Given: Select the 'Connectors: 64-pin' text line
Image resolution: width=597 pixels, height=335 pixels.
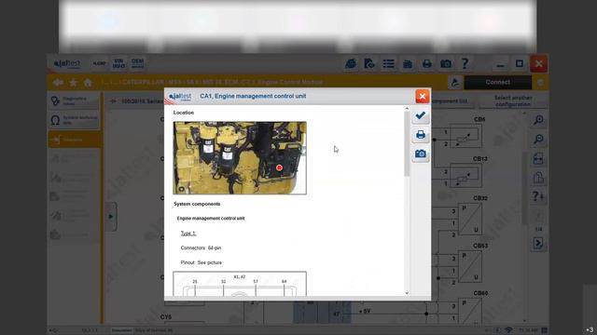Looking at the screenshot, I should 201,248.
